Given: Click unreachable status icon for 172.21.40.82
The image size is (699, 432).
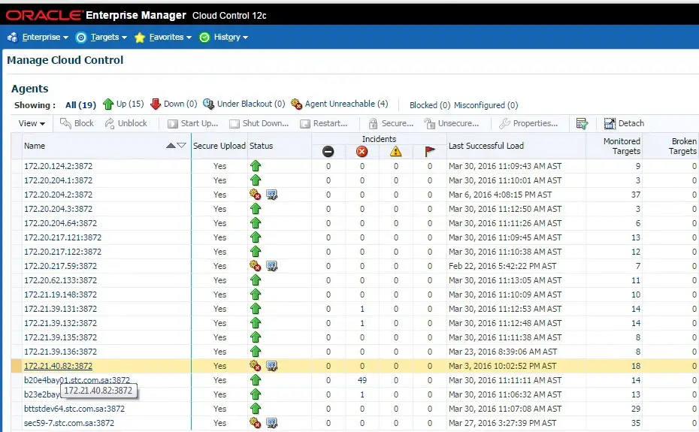Looking at the screenshot, I should click(x=256, y=366).
